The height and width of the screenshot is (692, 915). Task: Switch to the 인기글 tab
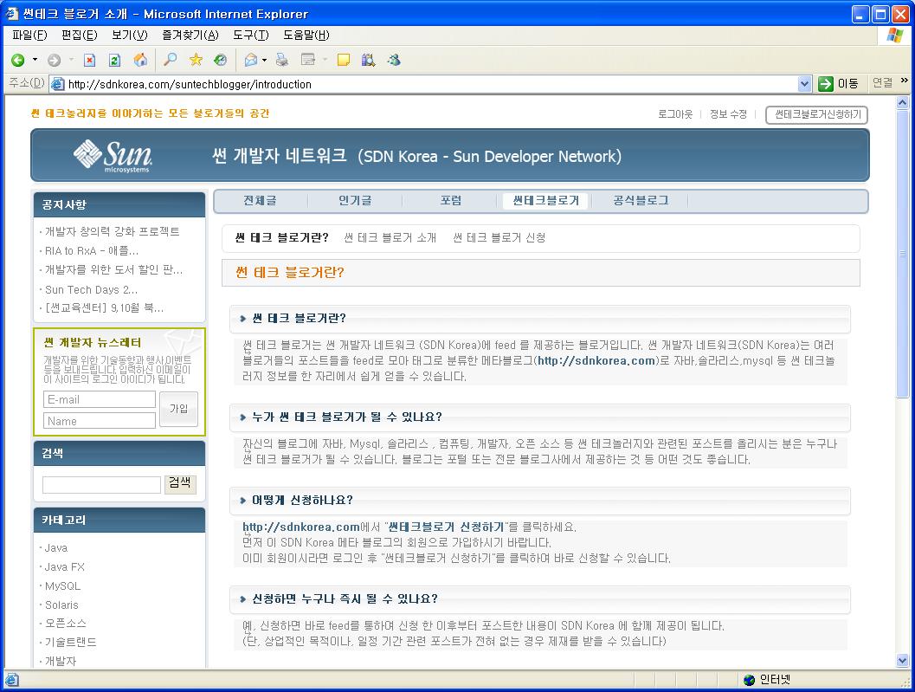(355, 200)
